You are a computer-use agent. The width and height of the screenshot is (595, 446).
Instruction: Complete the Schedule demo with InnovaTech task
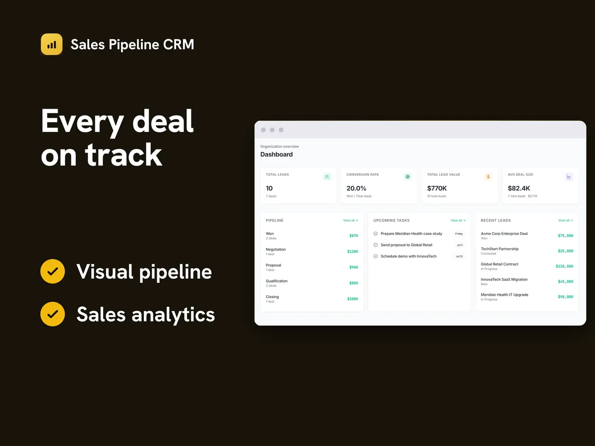pyautogui.click(x=376, y=256)
